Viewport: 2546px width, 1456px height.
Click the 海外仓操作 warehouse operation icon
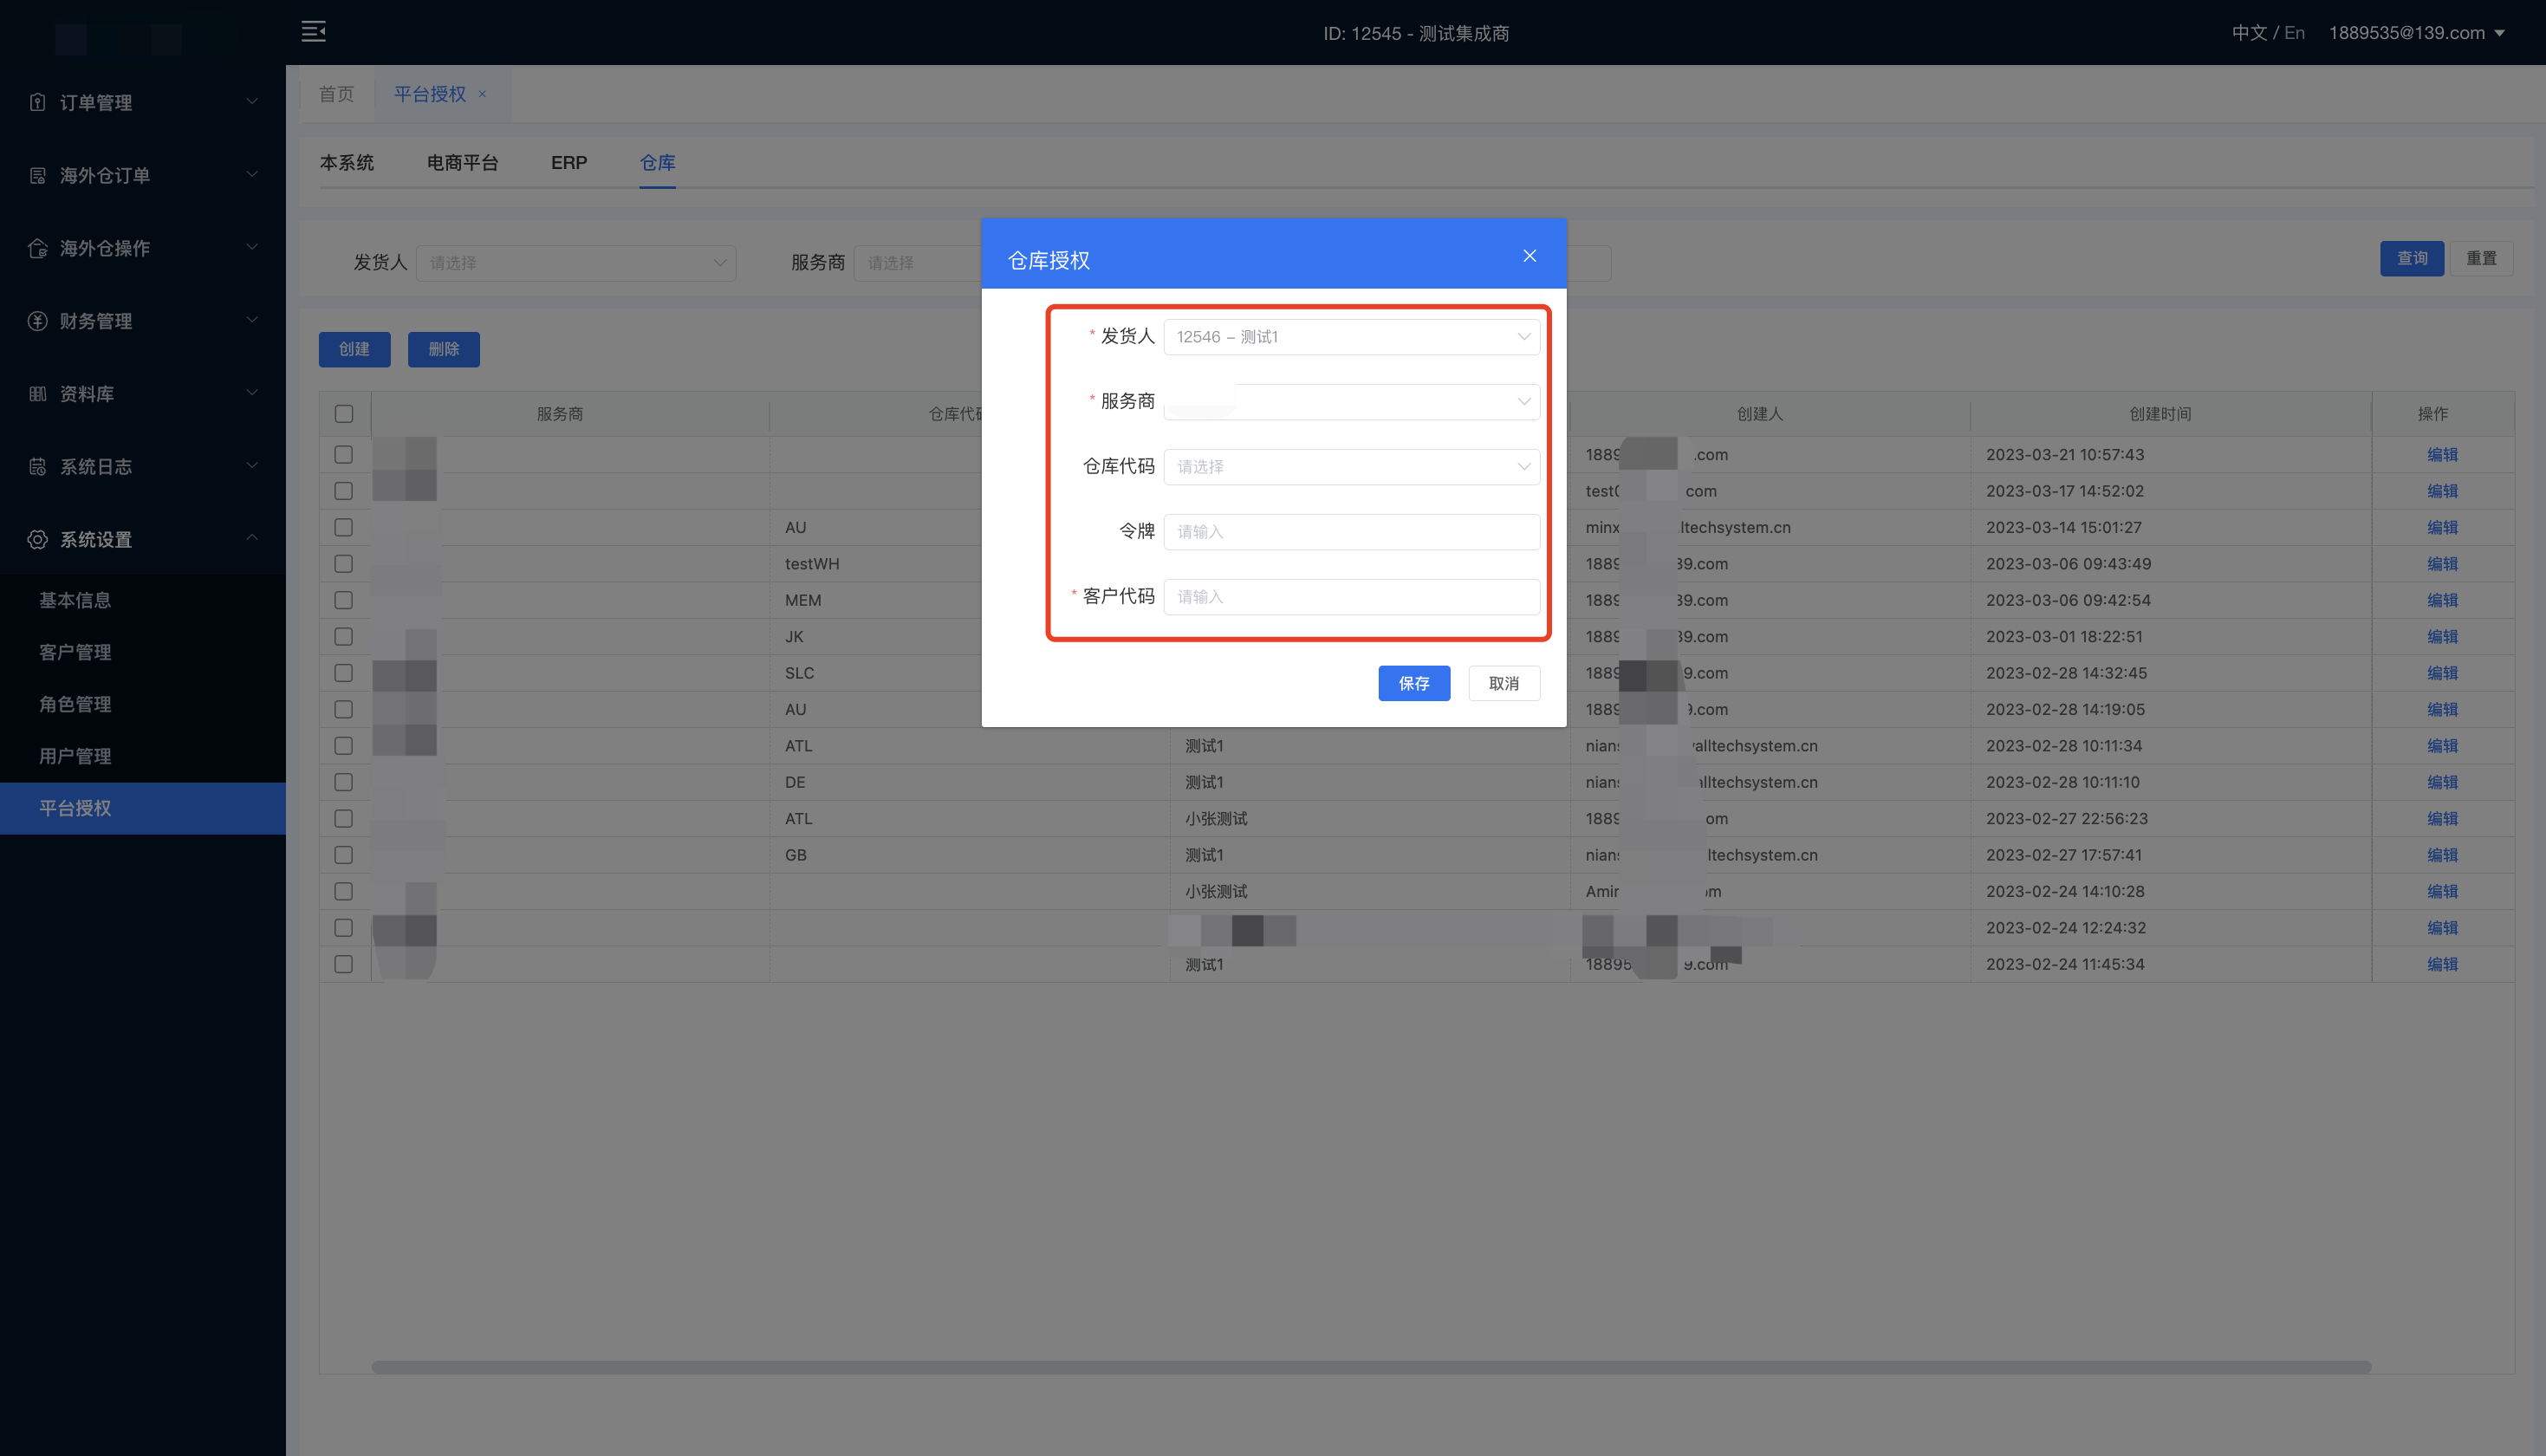[x=38, y=248]
